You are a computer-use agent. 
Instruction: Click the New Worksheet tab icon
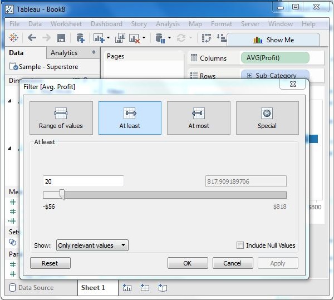pyautogui.click(x=127, y=288)
